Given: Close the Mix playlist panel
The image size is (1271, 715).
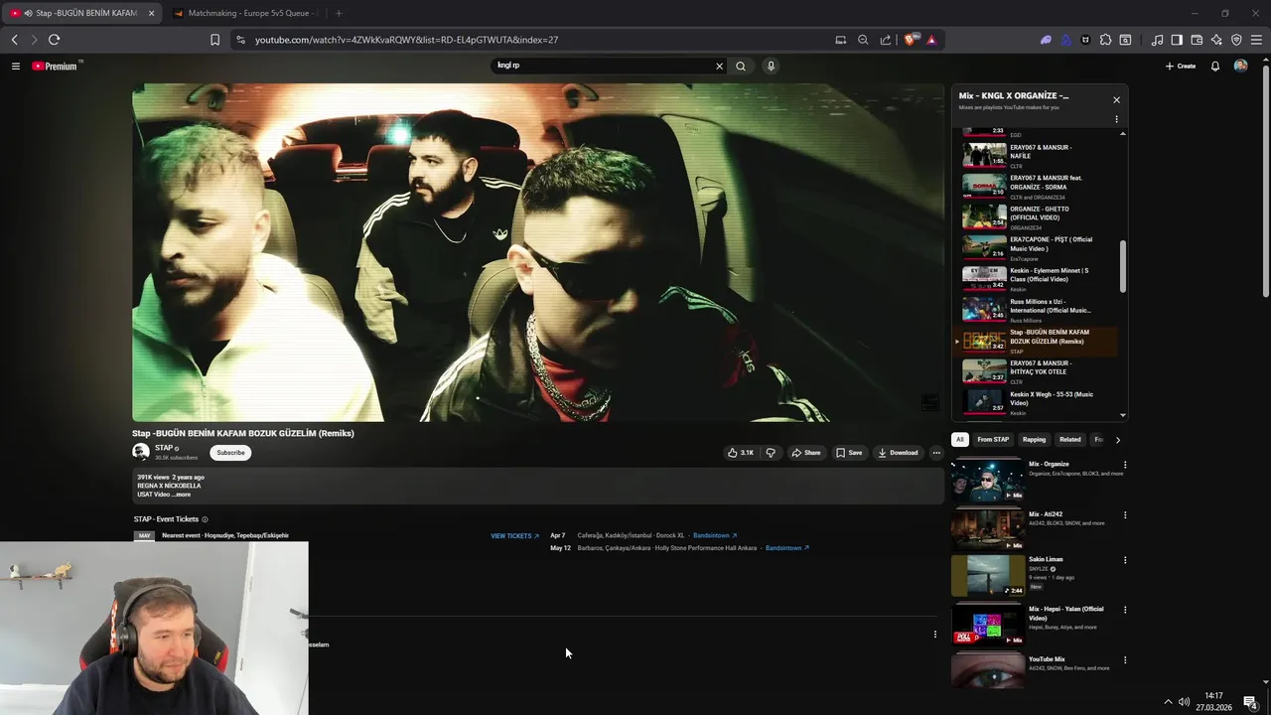Looking at the screenshot, I should click(1116, 100).
